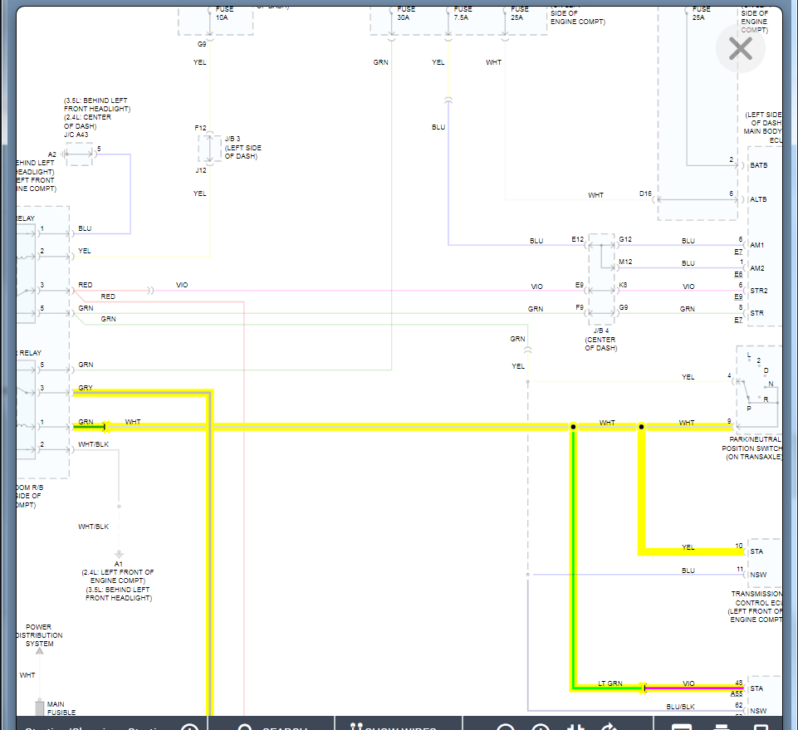Select the BLU/BLK wire label
This screenshot has height=730, width=798.
point(680,707)
